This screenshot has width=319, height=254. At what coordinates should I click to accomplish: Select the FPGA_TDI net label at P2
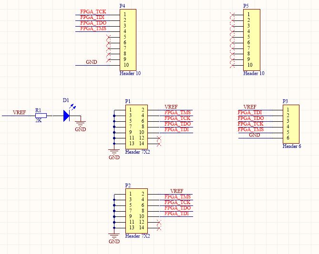coord(176,214)
